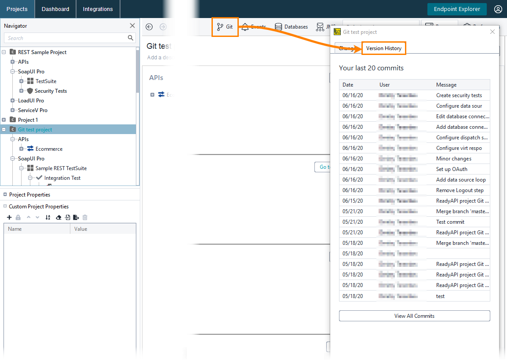The image size is (507, 360).
Task: Select the 'Add data source loop' commit
Action: click(x=415, y=180)
